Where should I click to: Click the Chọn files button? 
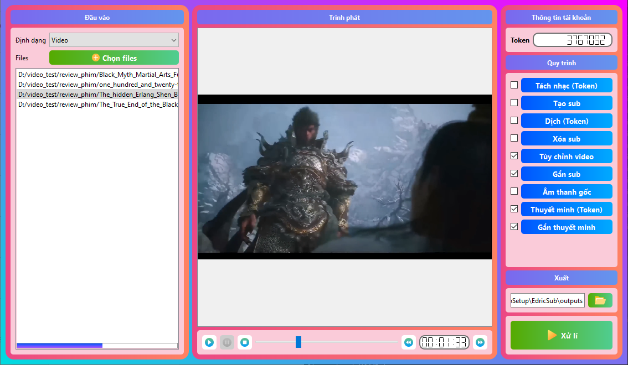point(114,58)
